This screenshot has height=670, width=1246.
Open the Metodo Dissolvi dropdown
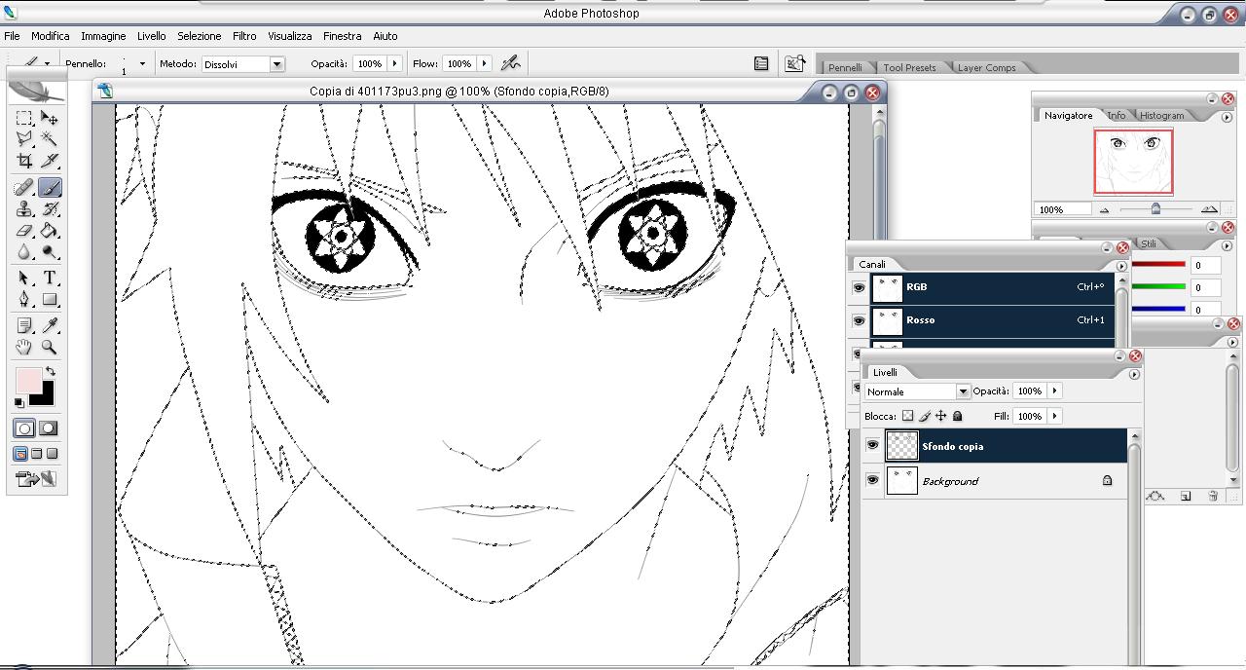(276, 64)
